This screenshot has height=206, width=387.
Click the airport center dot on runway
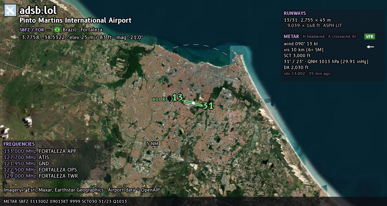pyautogui.click(x=193, y=103)
